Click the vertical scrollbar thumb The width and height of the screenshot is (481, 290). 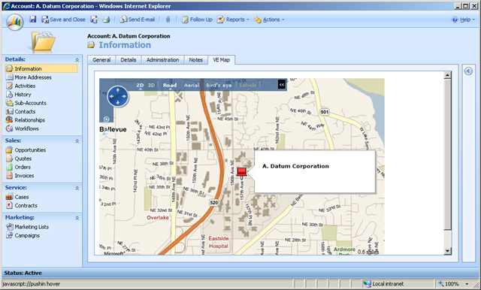(448, 155)
